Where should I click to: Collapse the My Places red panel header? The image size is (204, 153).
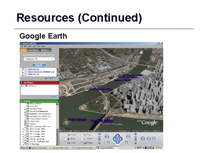pyautogui.click(x=39, y=83)
